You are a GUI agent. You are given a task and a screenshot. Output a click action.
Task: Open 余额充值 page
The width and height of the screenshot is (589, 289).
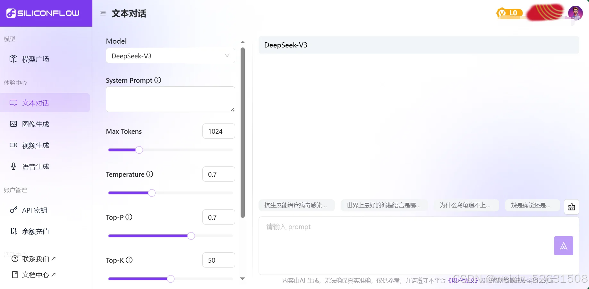point(45,231)
